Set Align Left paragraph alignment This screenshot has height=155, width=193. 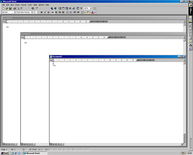pos(53,12)
